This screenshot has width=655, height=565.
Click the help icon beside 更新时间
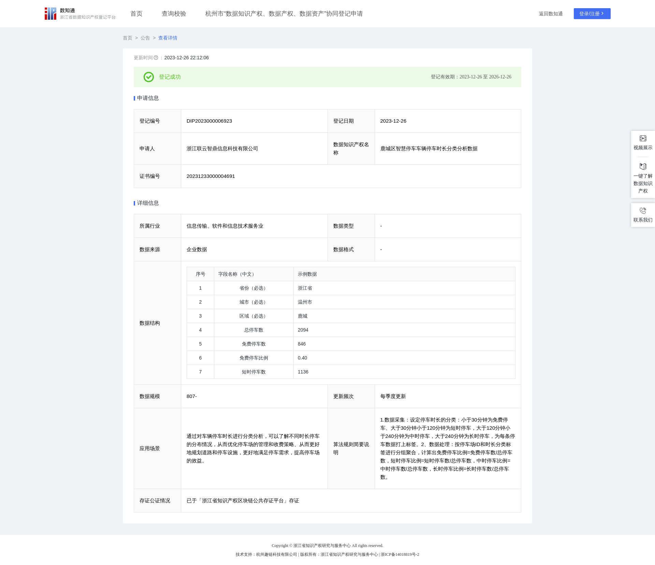(156, 58)
